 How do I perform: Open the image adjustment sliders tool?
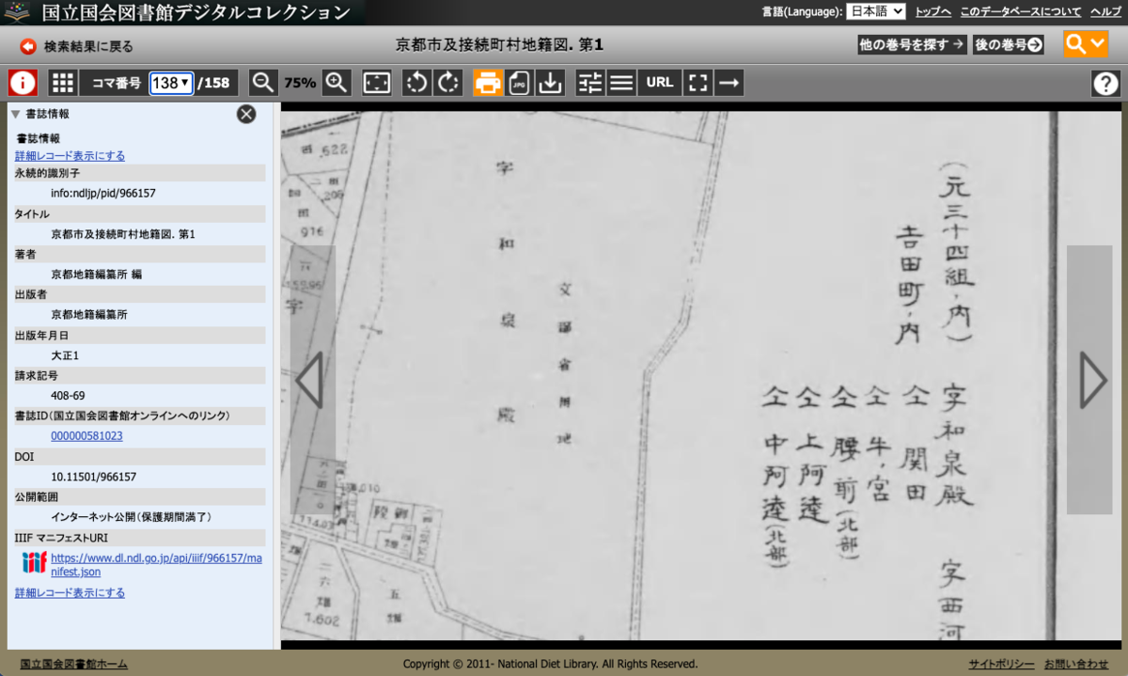[x=589, y=83]
